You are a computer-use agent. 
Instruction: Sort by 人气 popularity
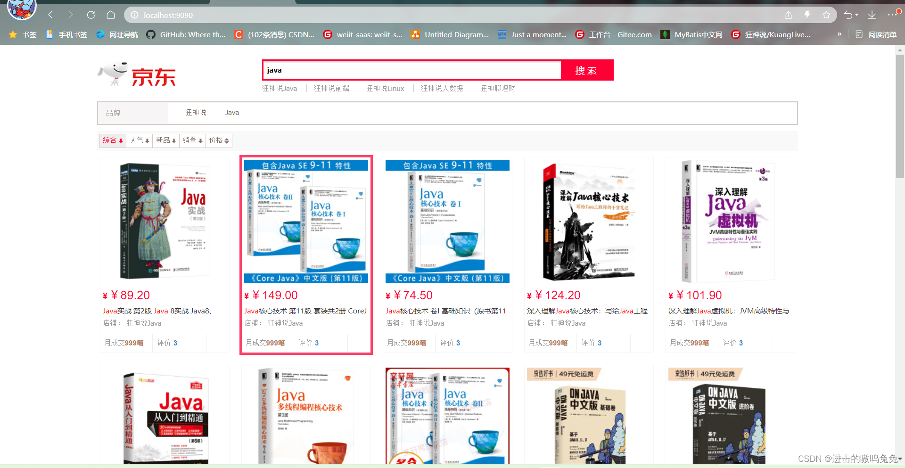coord(140,140)
